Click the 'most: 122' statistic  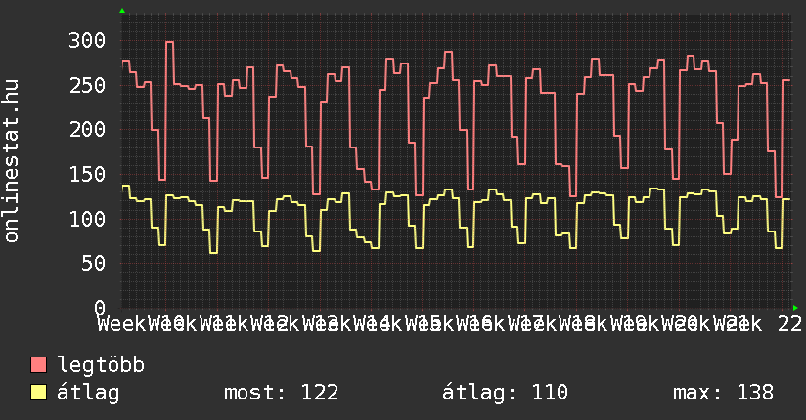point(281,393)
